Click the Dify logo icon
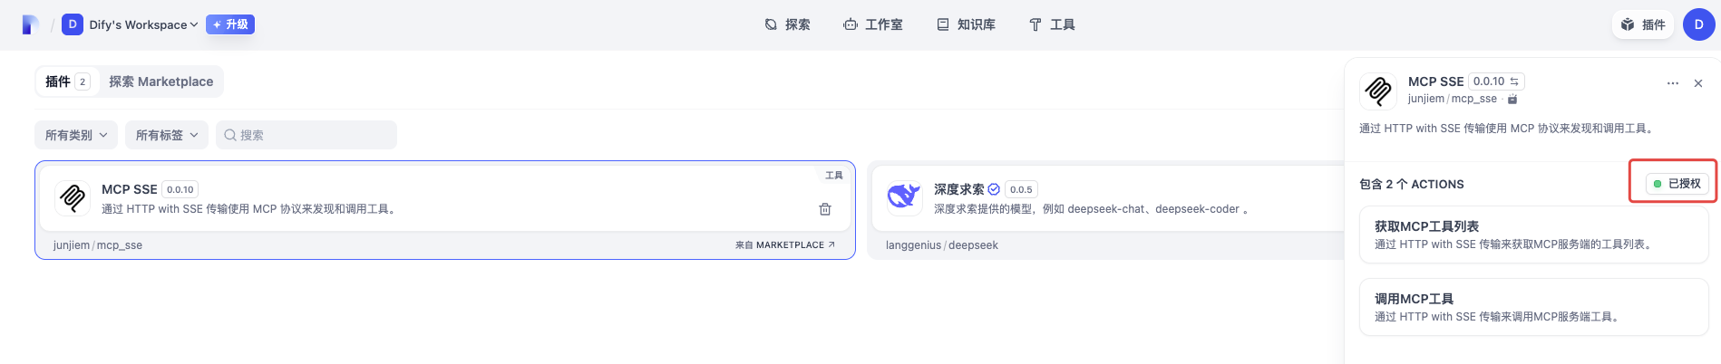 coord(30,24)
